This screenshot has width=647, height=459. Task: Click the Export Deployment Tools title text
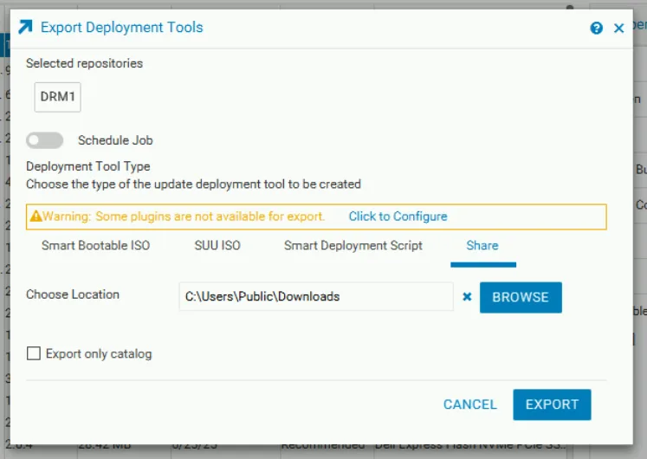[122, 28]
